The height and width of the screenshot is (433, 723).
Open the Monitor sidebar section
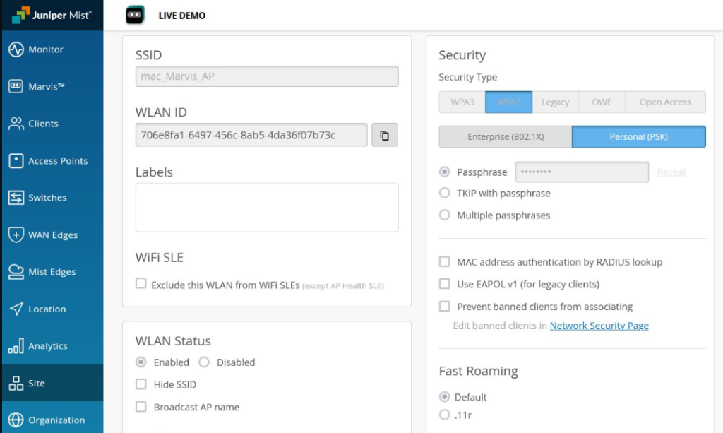coord(52,49)
